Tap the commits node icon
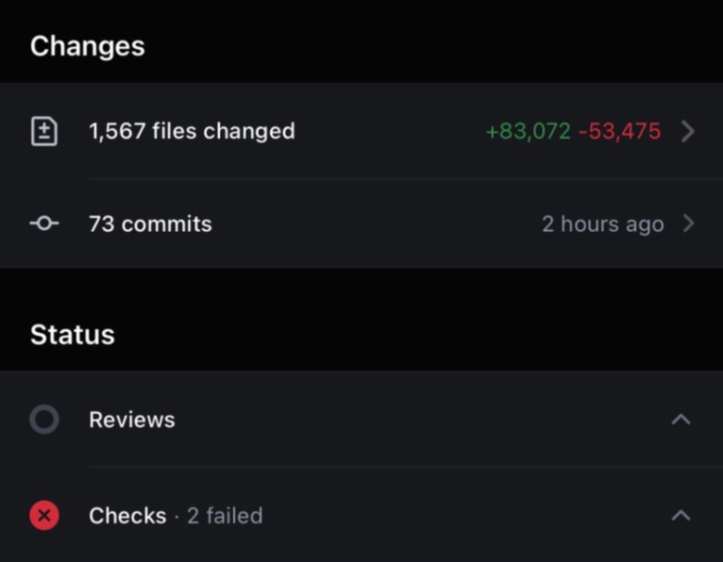 [x=44, y=224]
